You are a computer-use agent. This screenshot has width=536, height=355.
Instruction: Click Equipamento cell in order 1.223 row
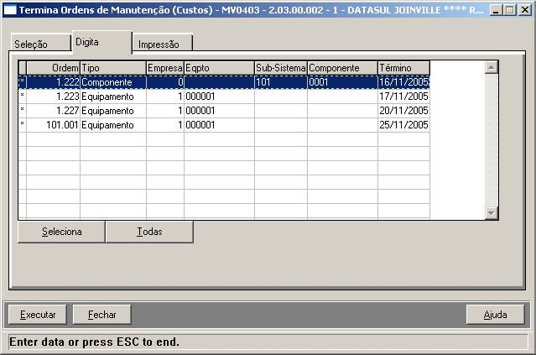pos(113,97)
